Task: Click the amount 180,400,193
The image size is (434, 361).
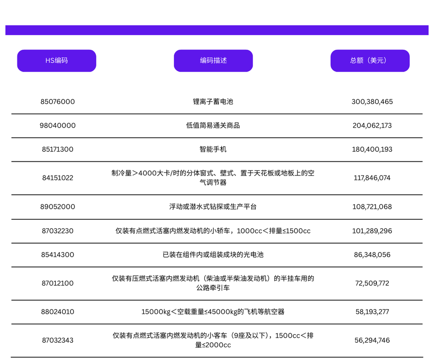Action: coord(372,150)
